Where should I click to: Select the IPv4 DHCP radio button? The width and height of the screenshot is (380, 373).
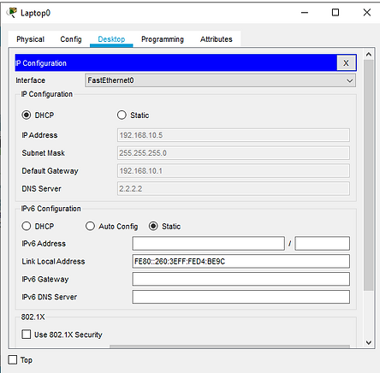pos(27,115)
